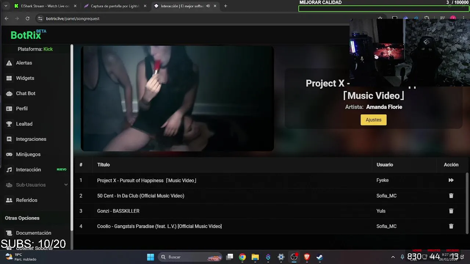470x264 pixels.
Task: Close the Captura de pantalla tab
Action: coord(145,6)
